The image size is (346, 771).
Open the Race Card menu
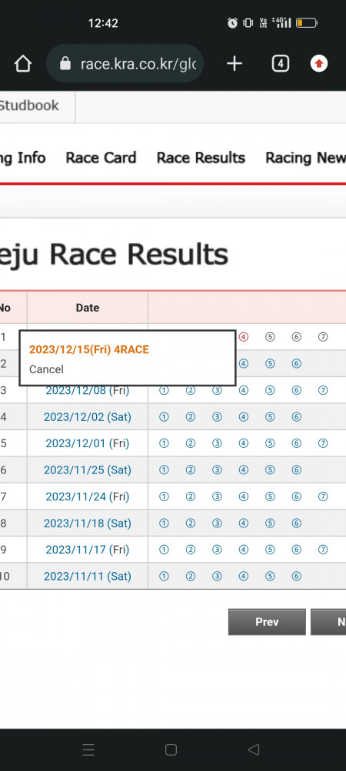click(101, 158)
